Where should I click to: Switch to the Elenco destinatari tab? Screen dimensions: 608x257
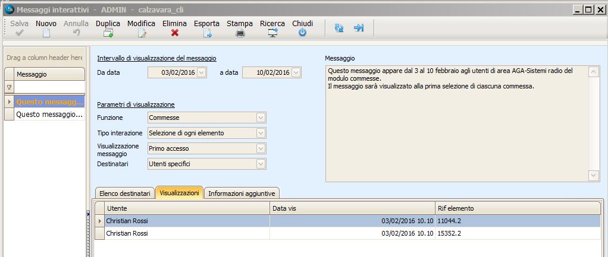[124, 193]
